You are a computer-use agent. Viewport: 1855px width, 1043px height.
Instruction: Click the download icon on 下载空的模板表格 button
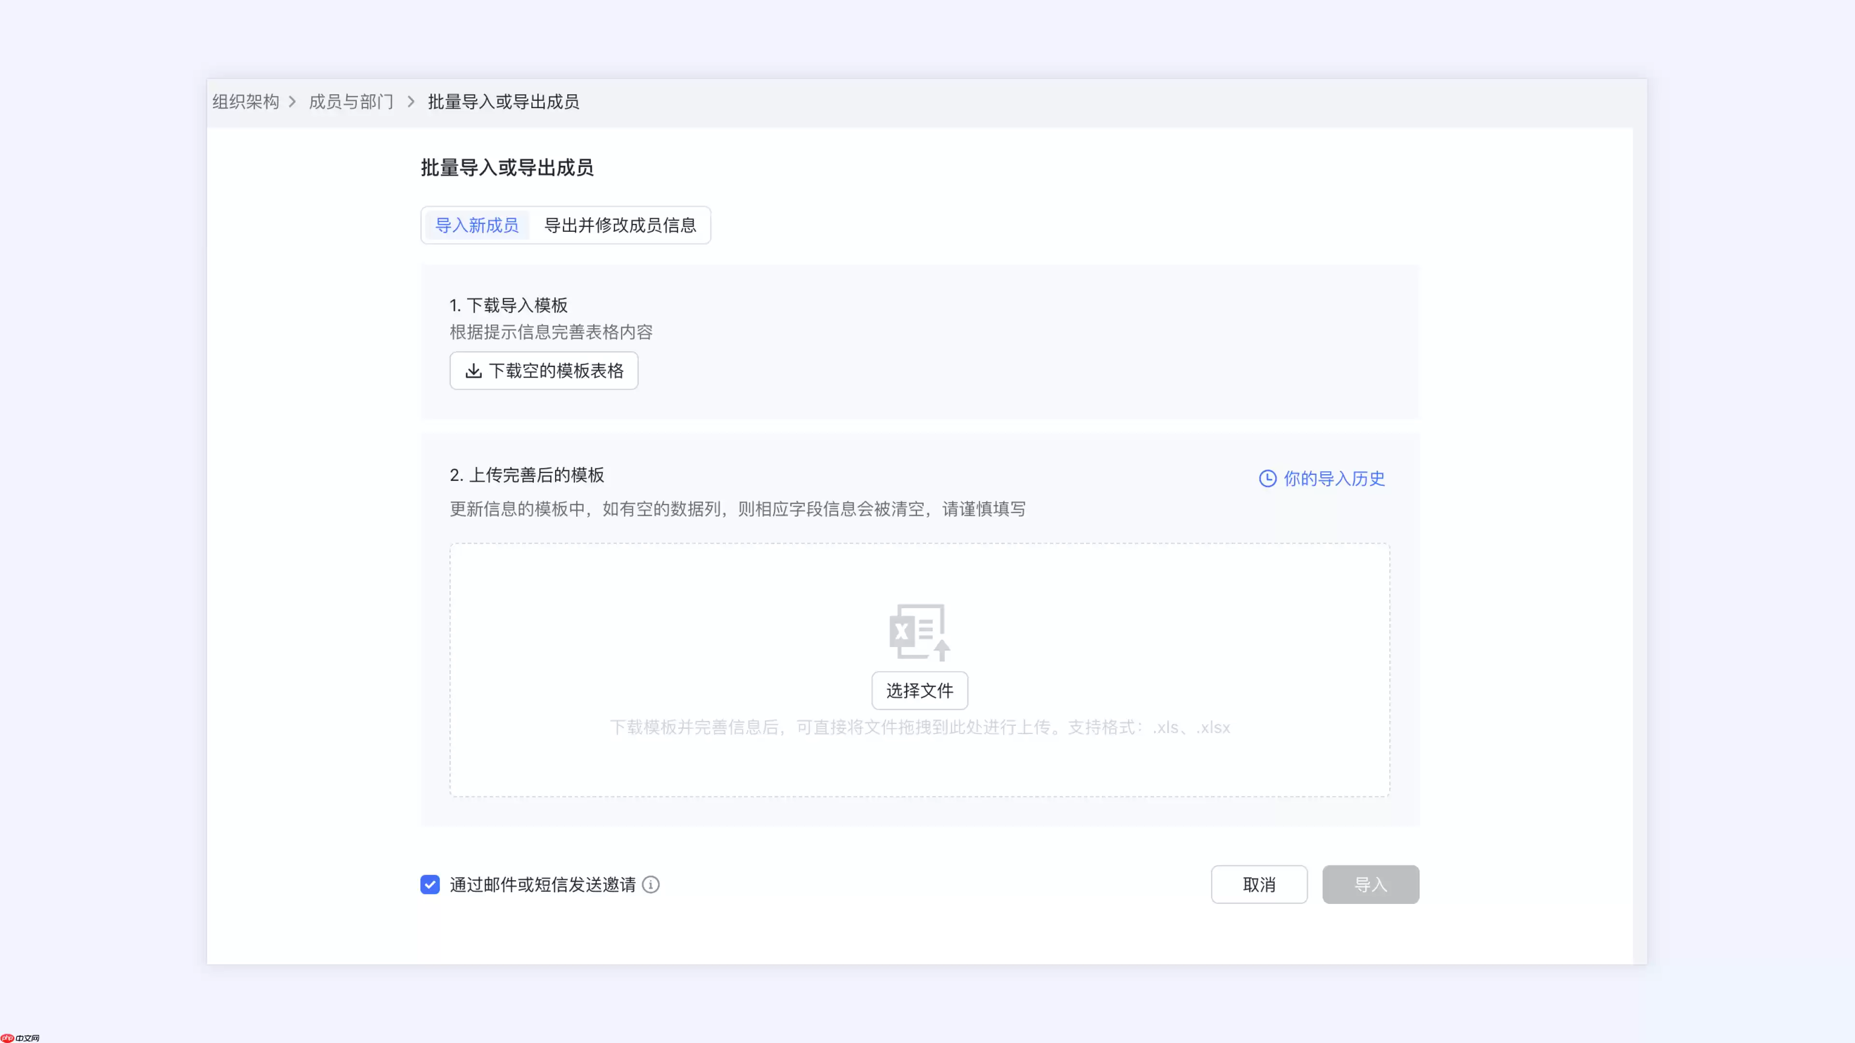474,371
